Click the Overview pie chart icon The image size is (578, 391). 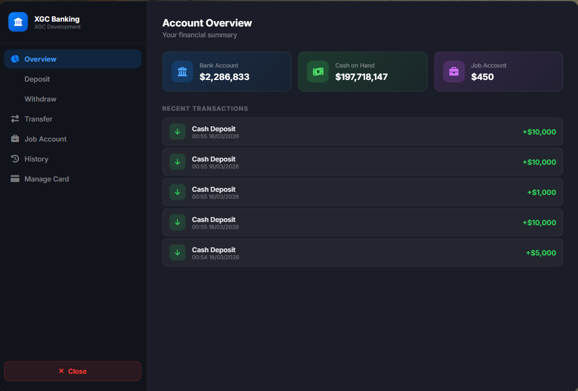tap(15, 59)
